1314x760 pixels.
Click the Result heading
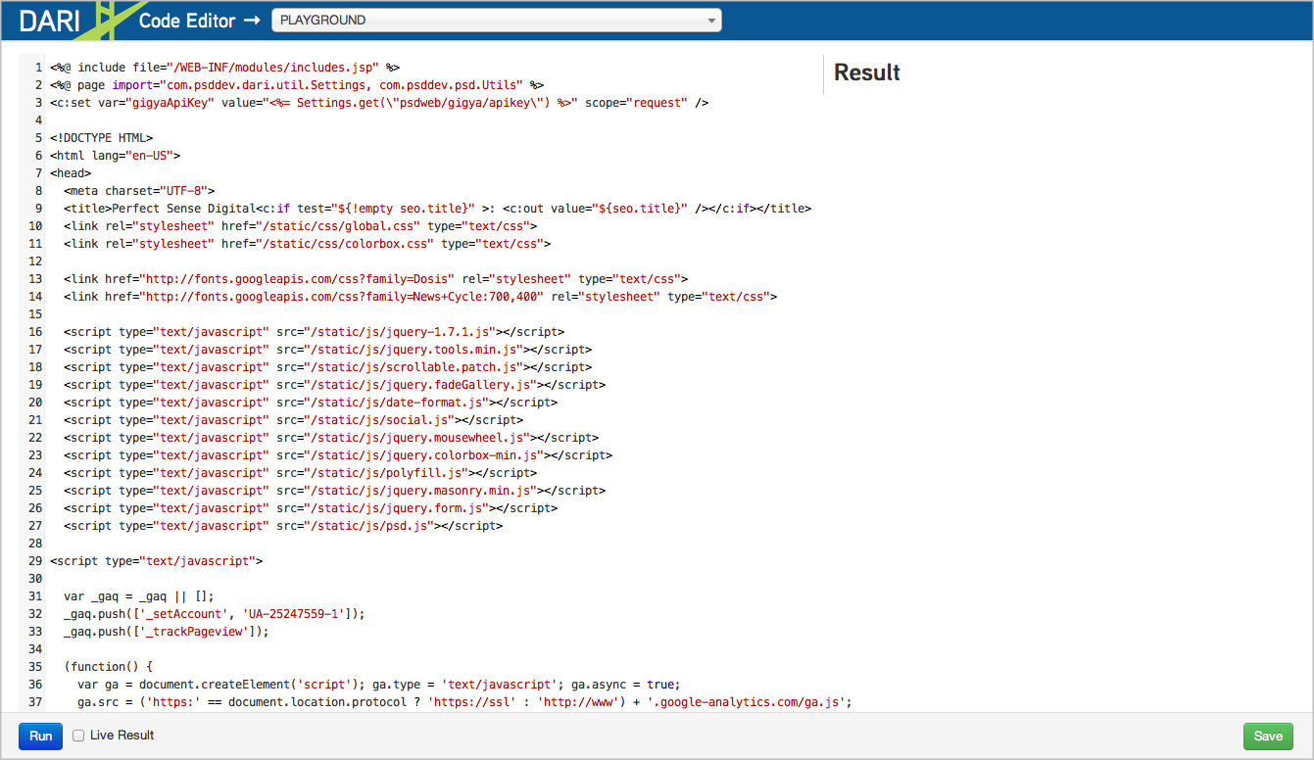click(x=867, y=72)
